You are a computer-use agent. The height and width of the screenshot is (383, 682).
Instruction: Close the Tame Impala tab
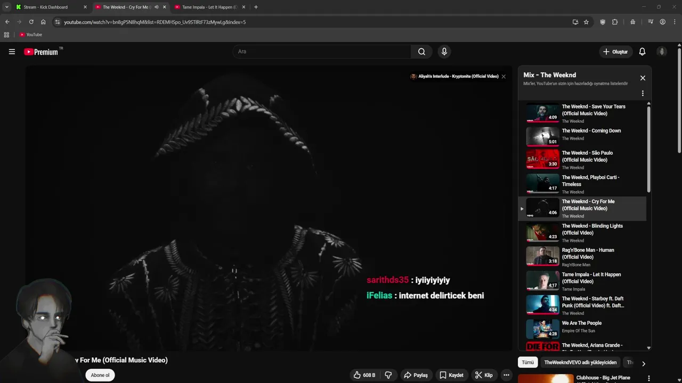click(x=244, y=7)
